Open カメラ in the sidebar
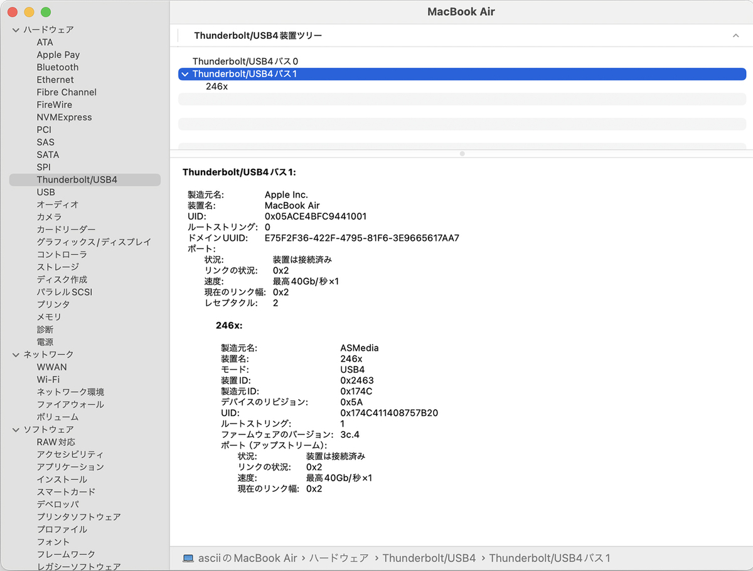753x571 pixels. point(49,217)
